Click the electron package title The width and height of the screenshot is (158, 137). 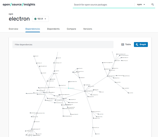click(x=19, y=19)
